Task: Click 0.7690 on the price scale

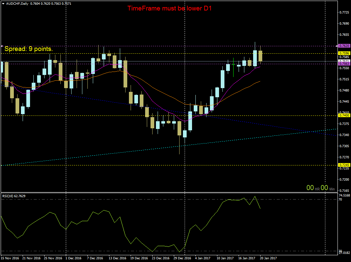Action: [x=344, y=24]
